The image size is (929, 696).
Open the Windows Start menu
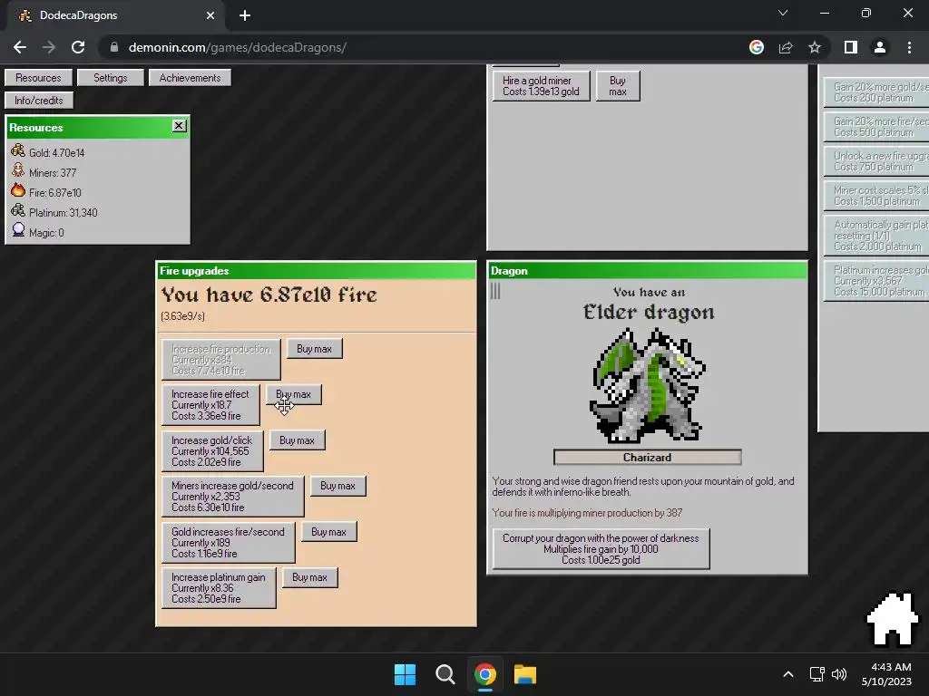click(x=406, y=674)
